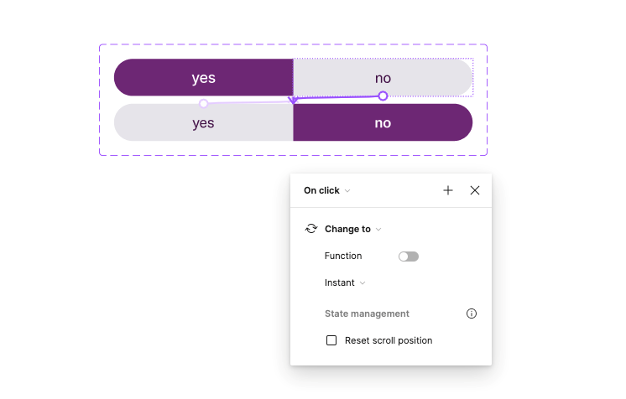626x399 pixels.
Task: Click the Function label text
Action: (343, 256)
